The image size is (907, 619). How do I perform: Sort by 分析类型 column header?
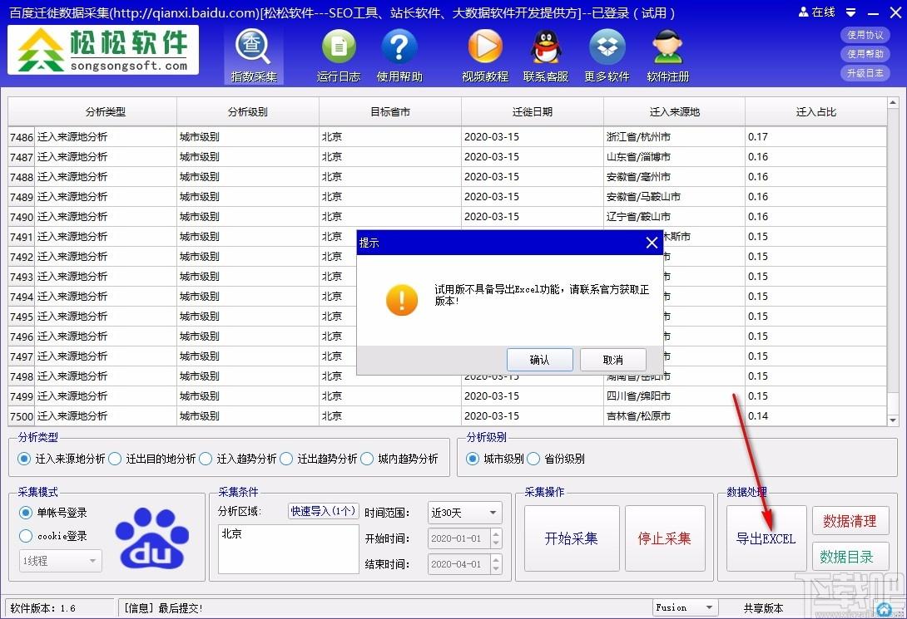click(x=106, y=111)
